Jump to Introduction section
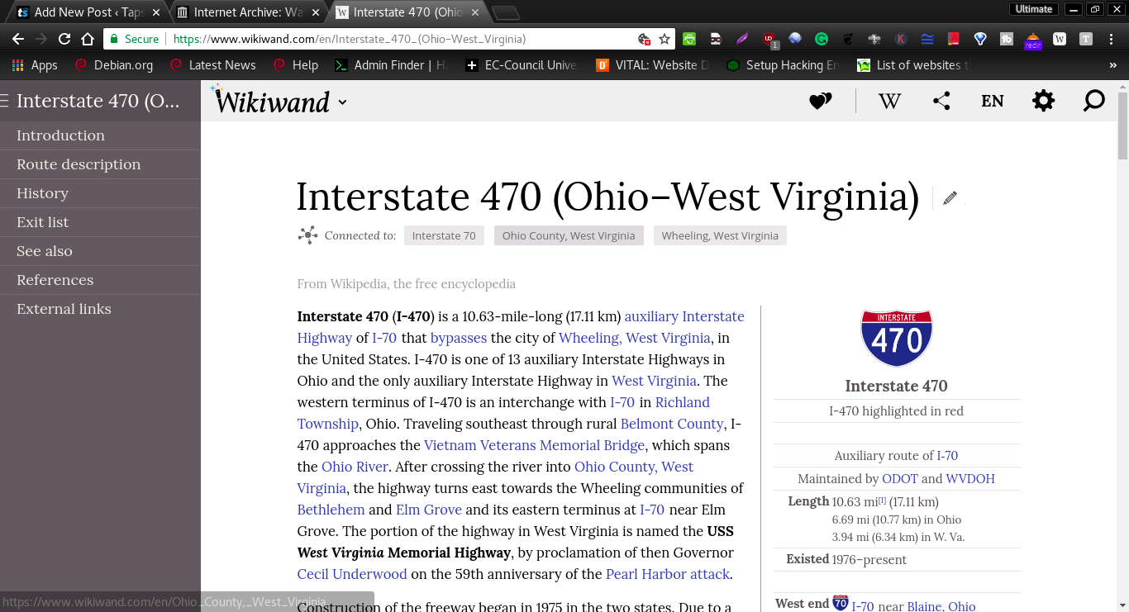Viewport: 1129px width, 612px height. tap(100, 135)
